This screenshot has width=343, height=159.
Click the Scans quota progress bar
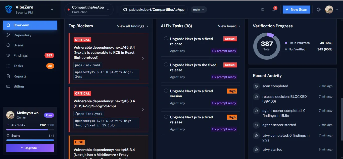click(30, 140)
